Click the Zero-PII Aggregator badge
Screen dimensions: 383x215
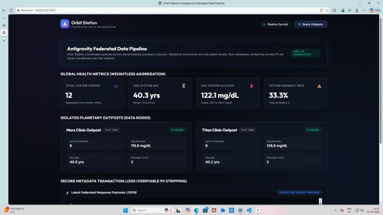pos(306,53)
